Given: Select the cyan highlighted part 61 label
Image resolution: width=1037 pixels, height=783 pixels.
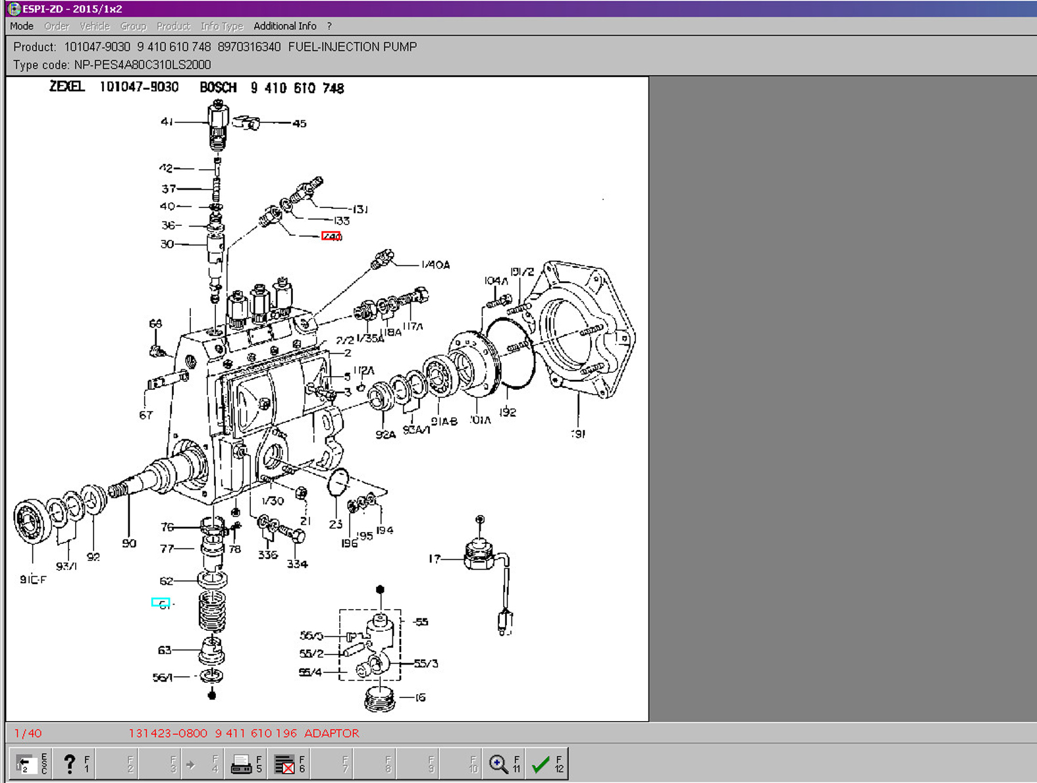Looking at the screenshot, I should coord(161,603).
